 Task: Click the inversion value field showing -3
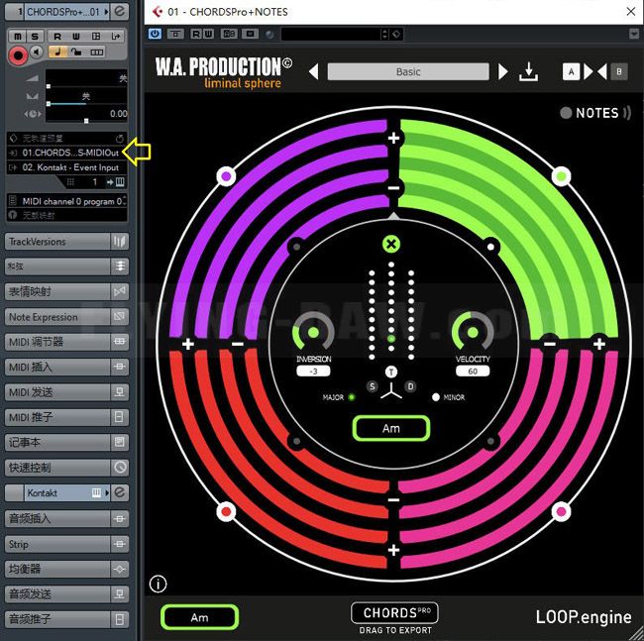tap(313, 372)
